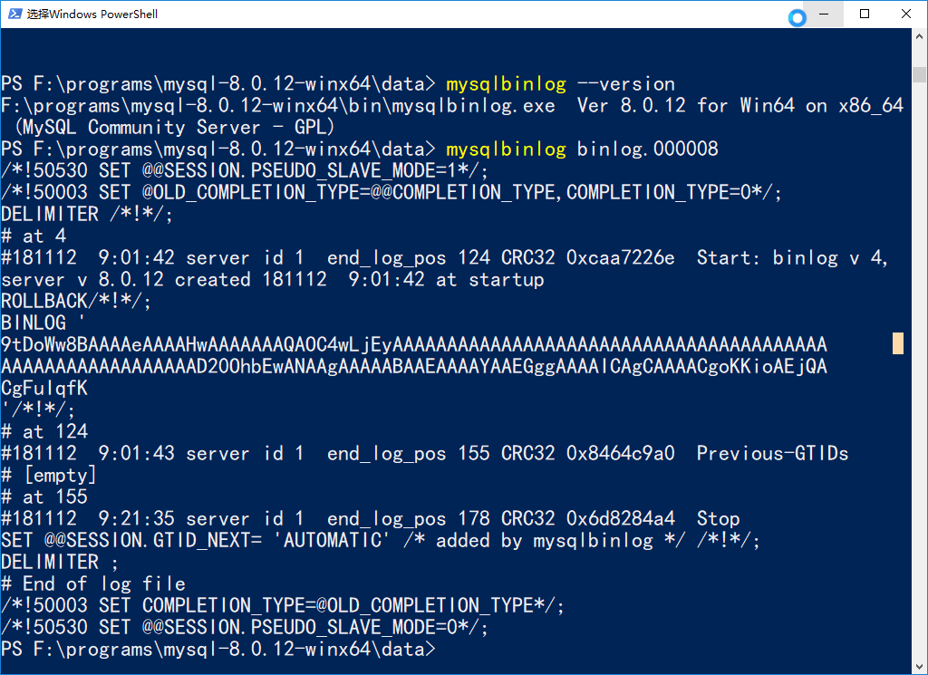Maximize the PowerShell window

point(865,14)
